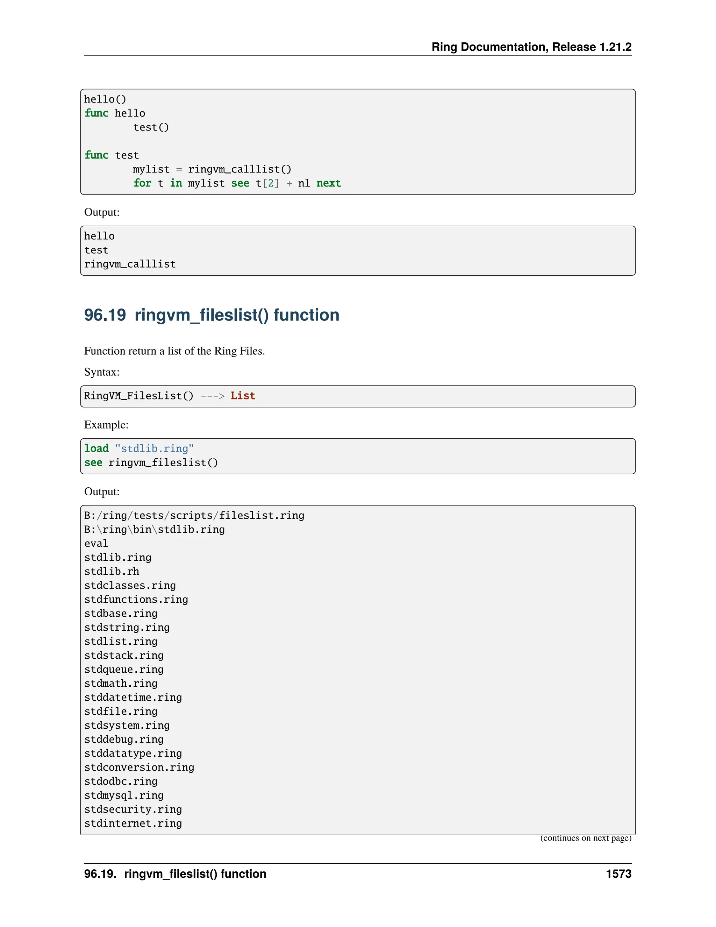Viewport: 716px width, 927px height.
Task: Click the 'stdconversion.ring' output entry
Action: [x=139, y=767]
